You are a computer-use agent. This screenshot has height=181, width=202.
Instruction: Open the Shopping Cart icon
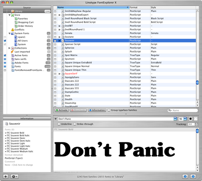coord(16,22)
